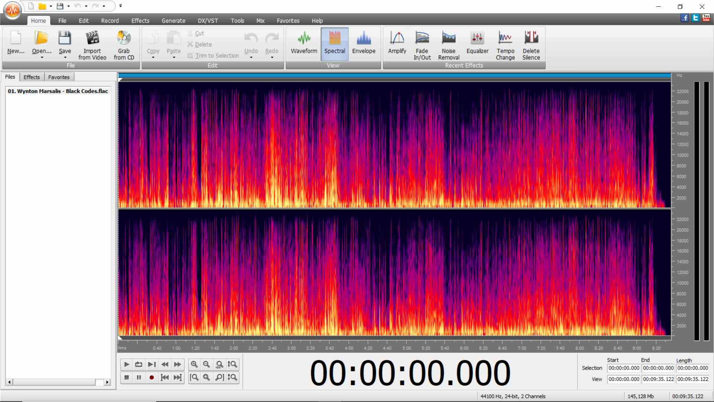The width and height of the screenshot is (714, 402).
Task: Click zoom to 100% magnifier icon
Action: point(219,364)
